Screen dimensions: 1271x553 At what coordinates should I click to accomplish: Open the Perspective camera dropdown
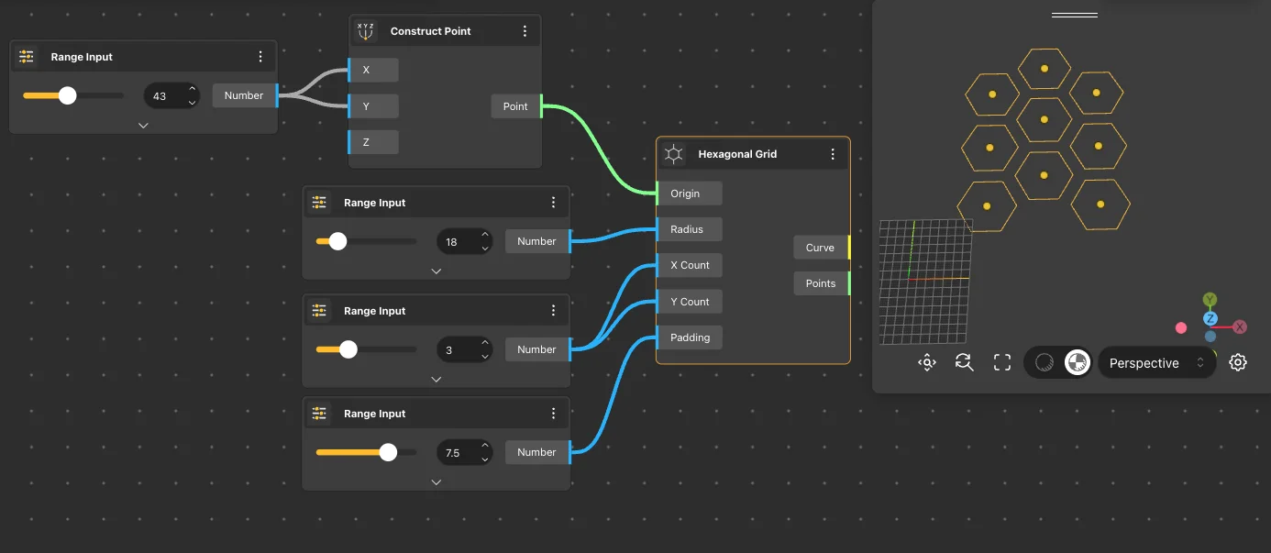pyautogui.click(x=1155, y=363)
